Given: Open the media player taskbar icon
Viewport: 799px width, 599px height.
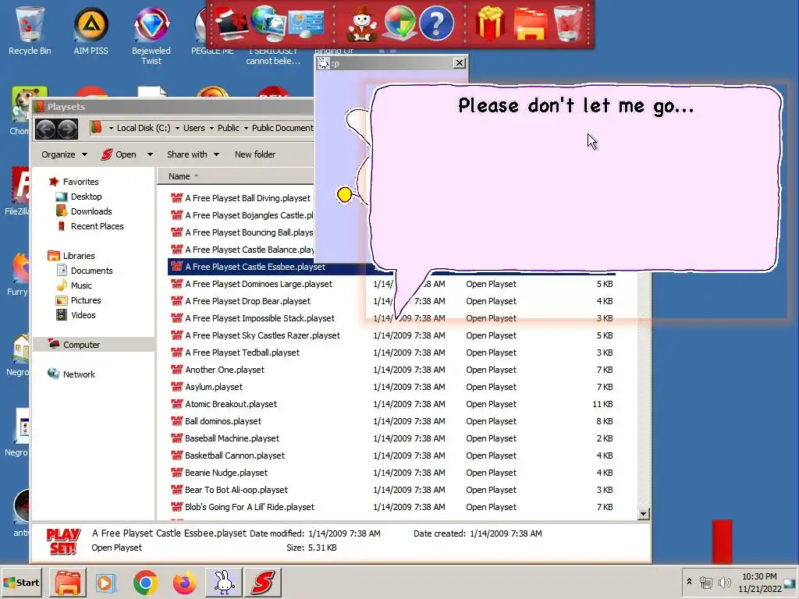Looking at the screenshot, I should [x=106, y=582].
